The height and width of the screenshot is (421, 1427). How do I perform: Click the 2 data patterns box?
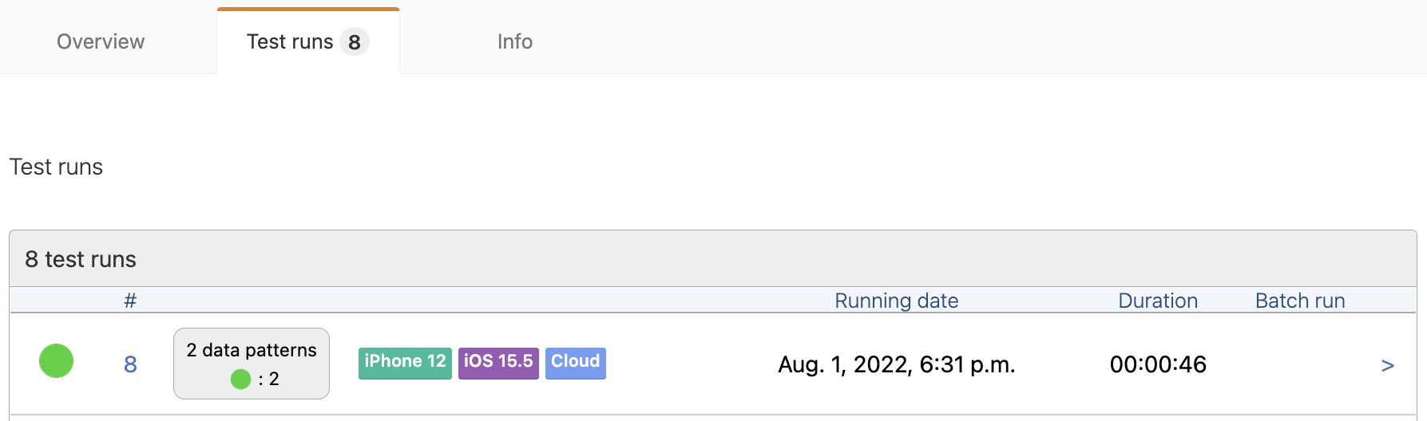pos(252,364)
